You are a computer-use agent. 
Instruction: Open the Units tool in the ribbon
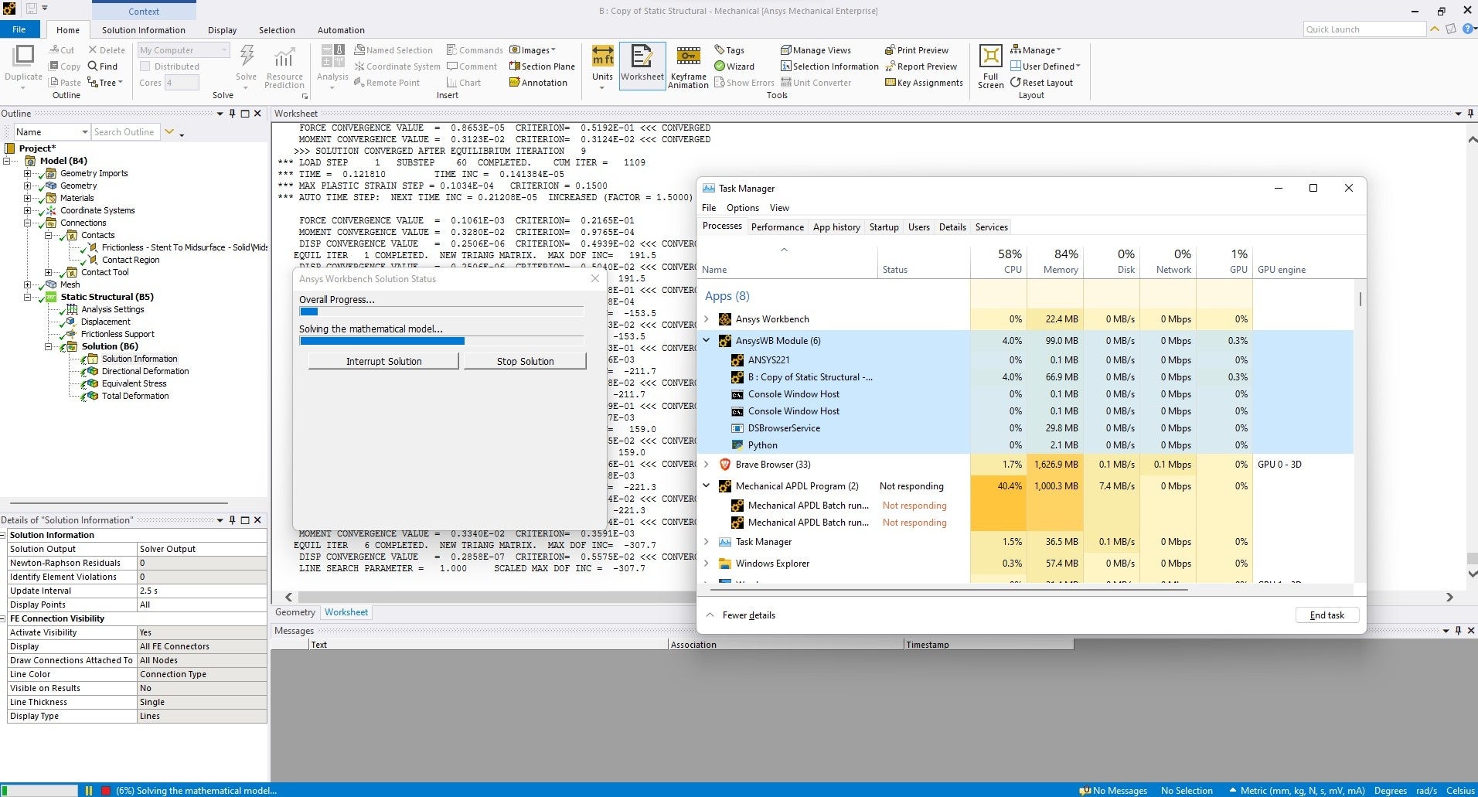click(x=602, y=63)
